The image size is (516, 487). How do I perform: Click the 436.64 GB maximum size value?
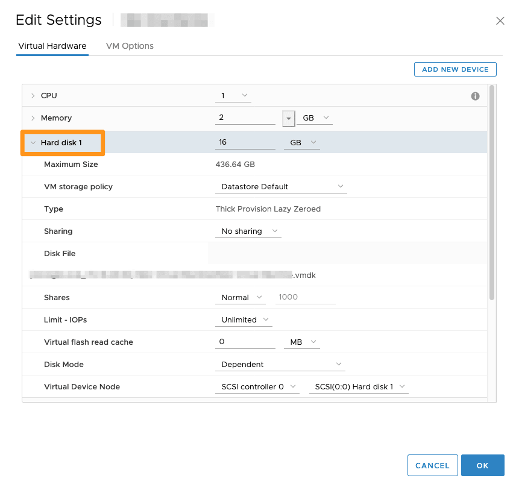235,165
